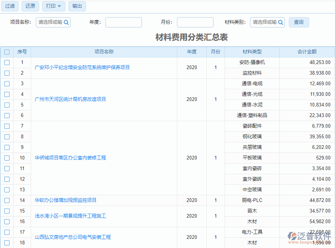Viewport: 335px width, 248px height.
Task: Click the 还原 button
Action: pos(30,6)
